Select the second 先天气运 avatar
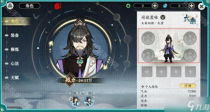210x112 pixels. [89, 101]
